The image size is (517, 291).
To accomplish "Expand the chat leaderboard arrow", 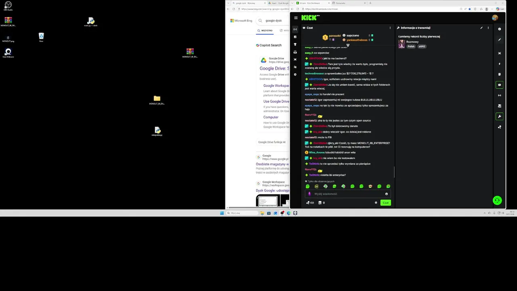I will tap(348, 45).
